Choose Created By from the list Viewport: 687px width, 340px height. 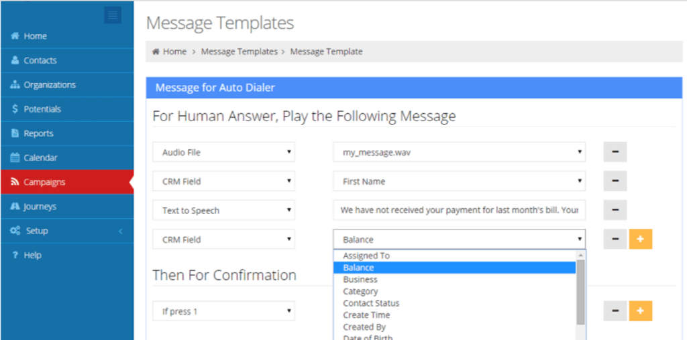pos(454,327)
